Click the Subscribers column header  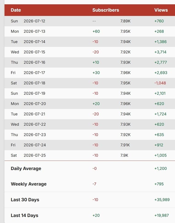point(105,10)
